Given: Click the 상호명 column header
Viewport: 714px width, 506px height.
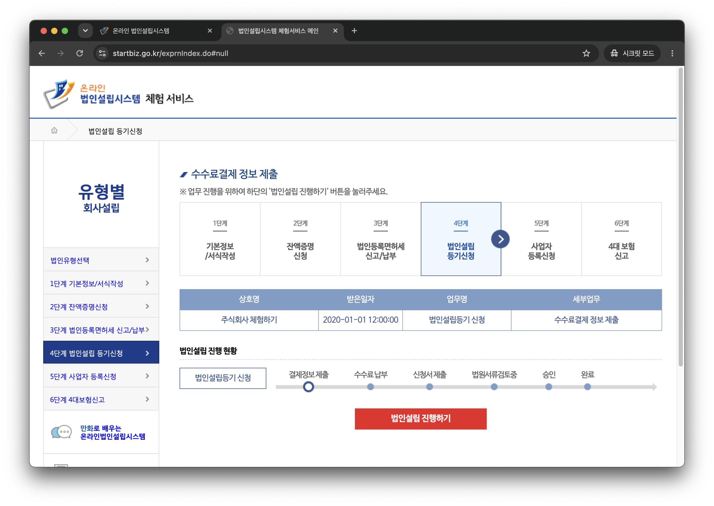Looking at the screenshot, I should click(x=249, y=299).
